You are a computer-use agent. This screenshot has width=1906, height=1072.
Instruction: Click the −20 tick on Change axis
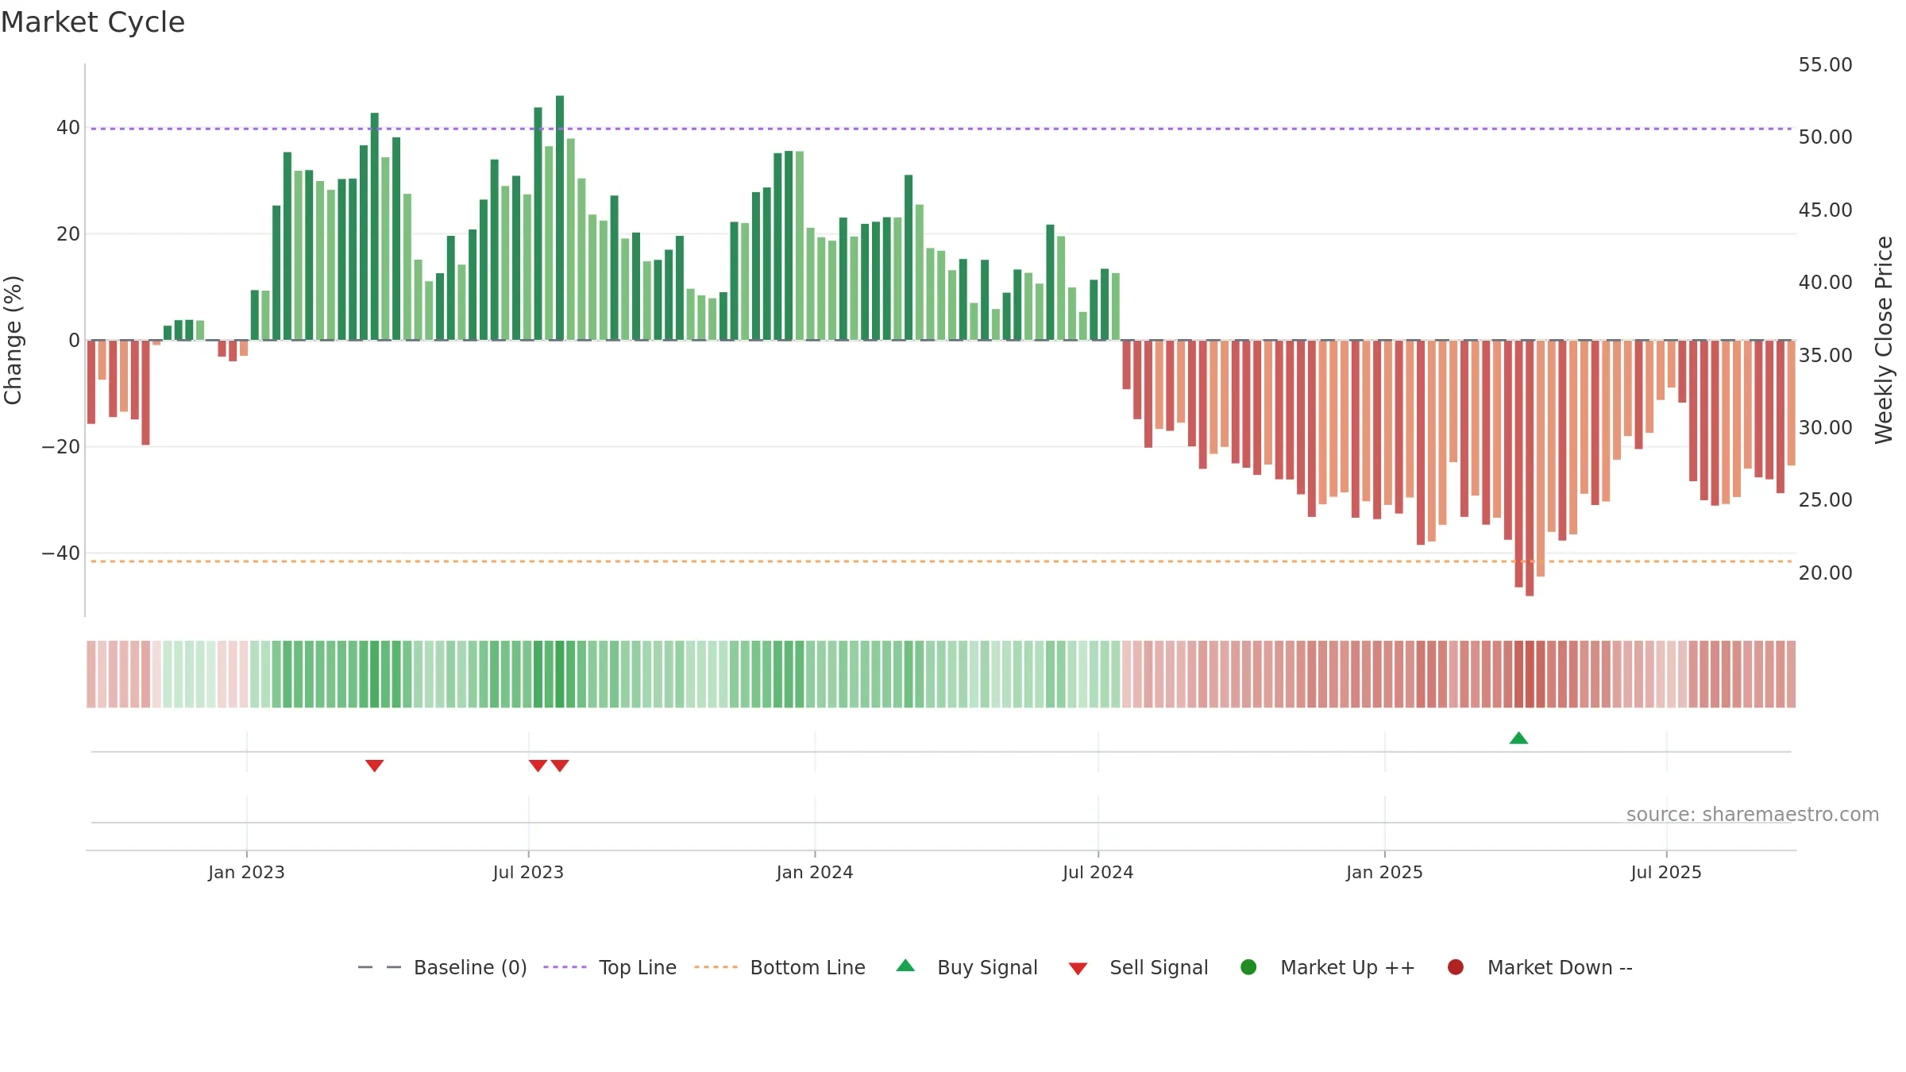(61, 447)
